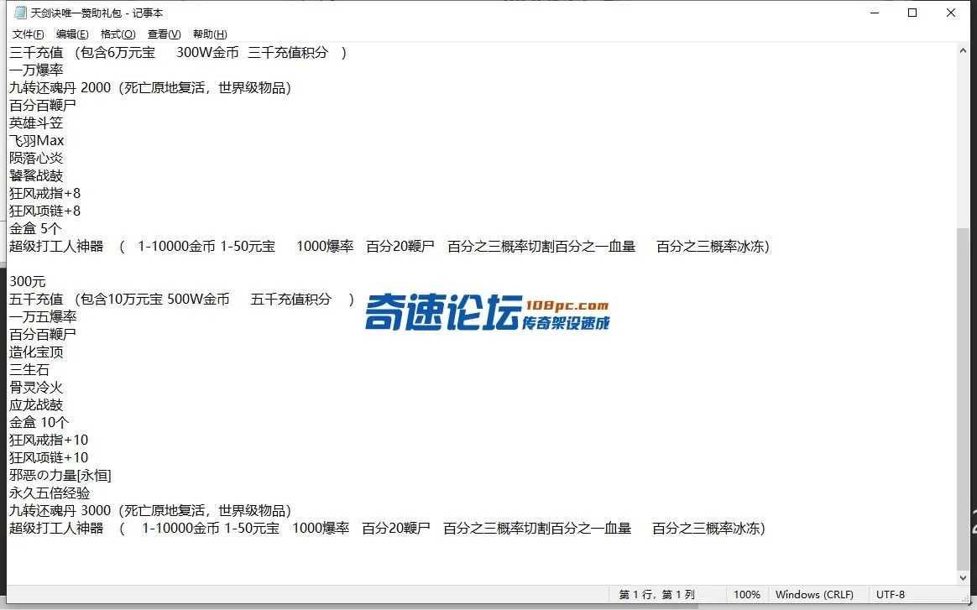Click the scrollbar up arrow

[964, 50]
